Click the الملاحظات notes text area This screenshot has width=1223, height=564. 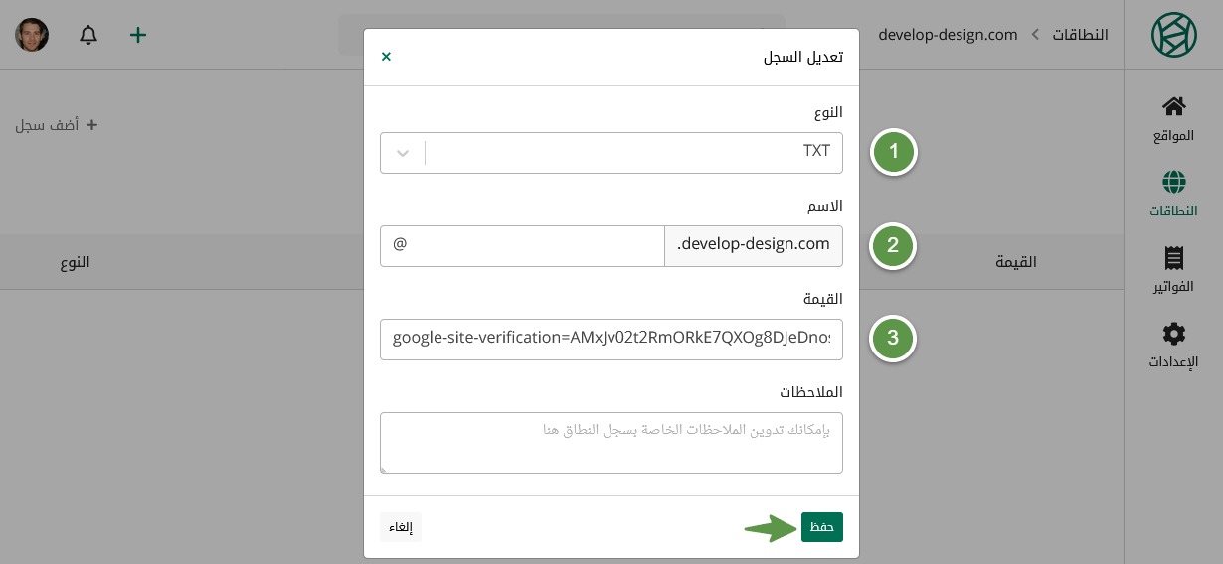tap(611, 443)
